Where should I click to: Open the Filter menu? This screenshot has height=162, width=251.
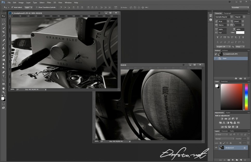(49, 3)
